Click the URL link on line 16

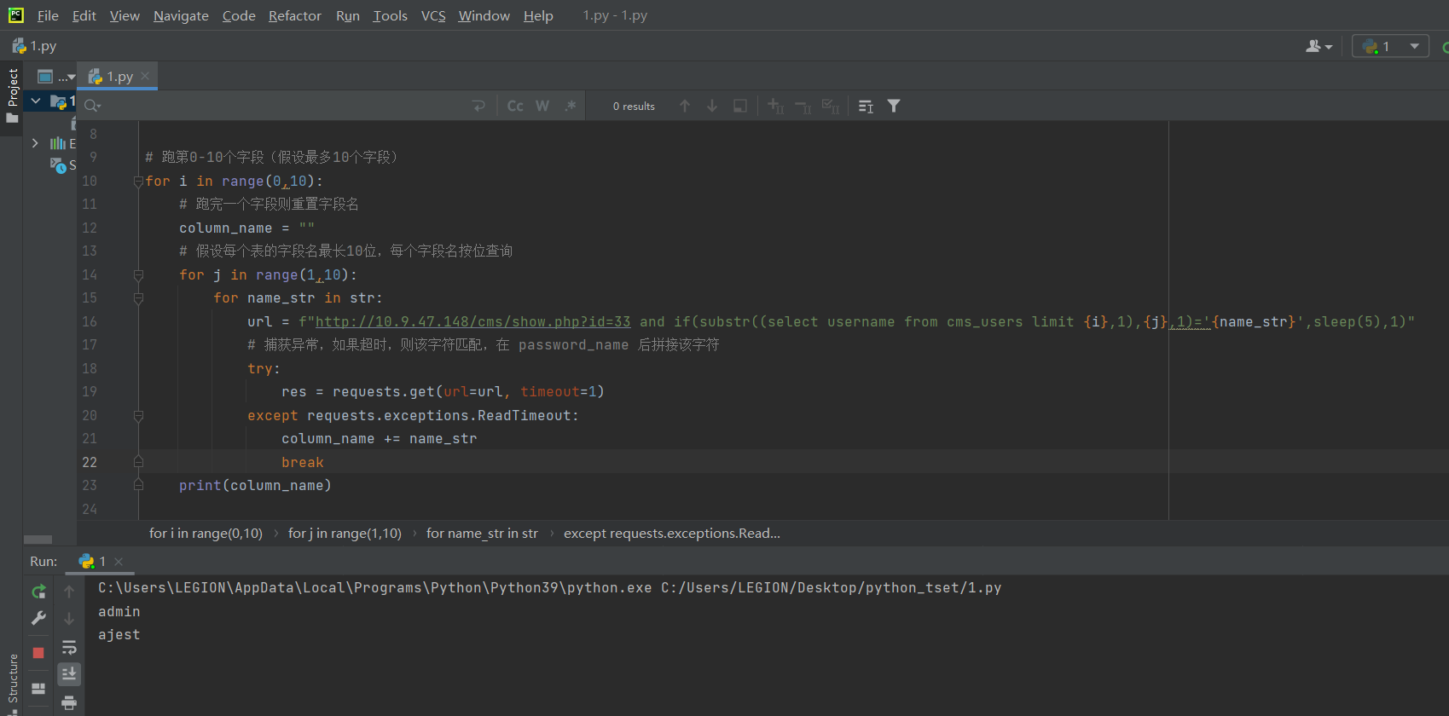(x=473, y=321)
